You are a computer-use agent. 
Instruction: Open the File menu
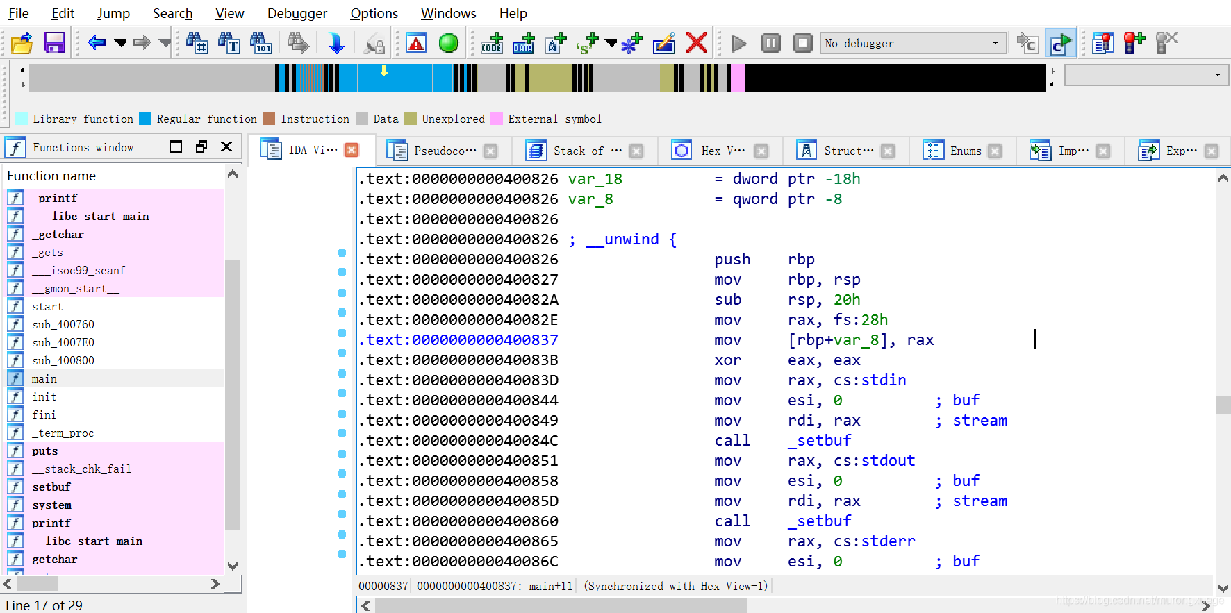tap(18, 13)
